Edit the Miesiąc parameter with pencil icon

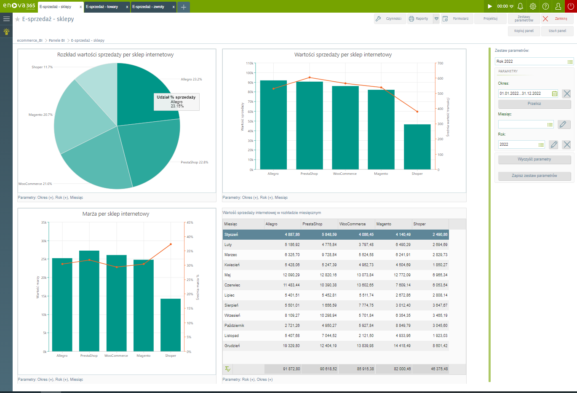click(x=564, y=124)
